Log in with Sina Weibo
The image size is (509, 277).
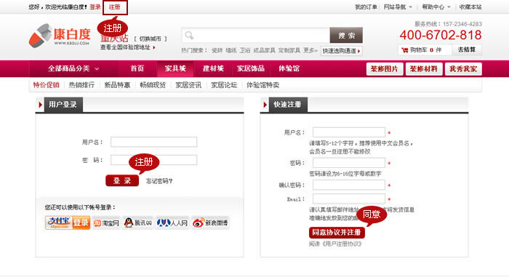coord(210,223)
